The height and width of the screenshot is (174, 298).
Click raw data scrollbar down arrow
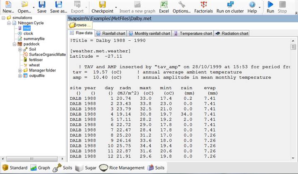point(293,158)
